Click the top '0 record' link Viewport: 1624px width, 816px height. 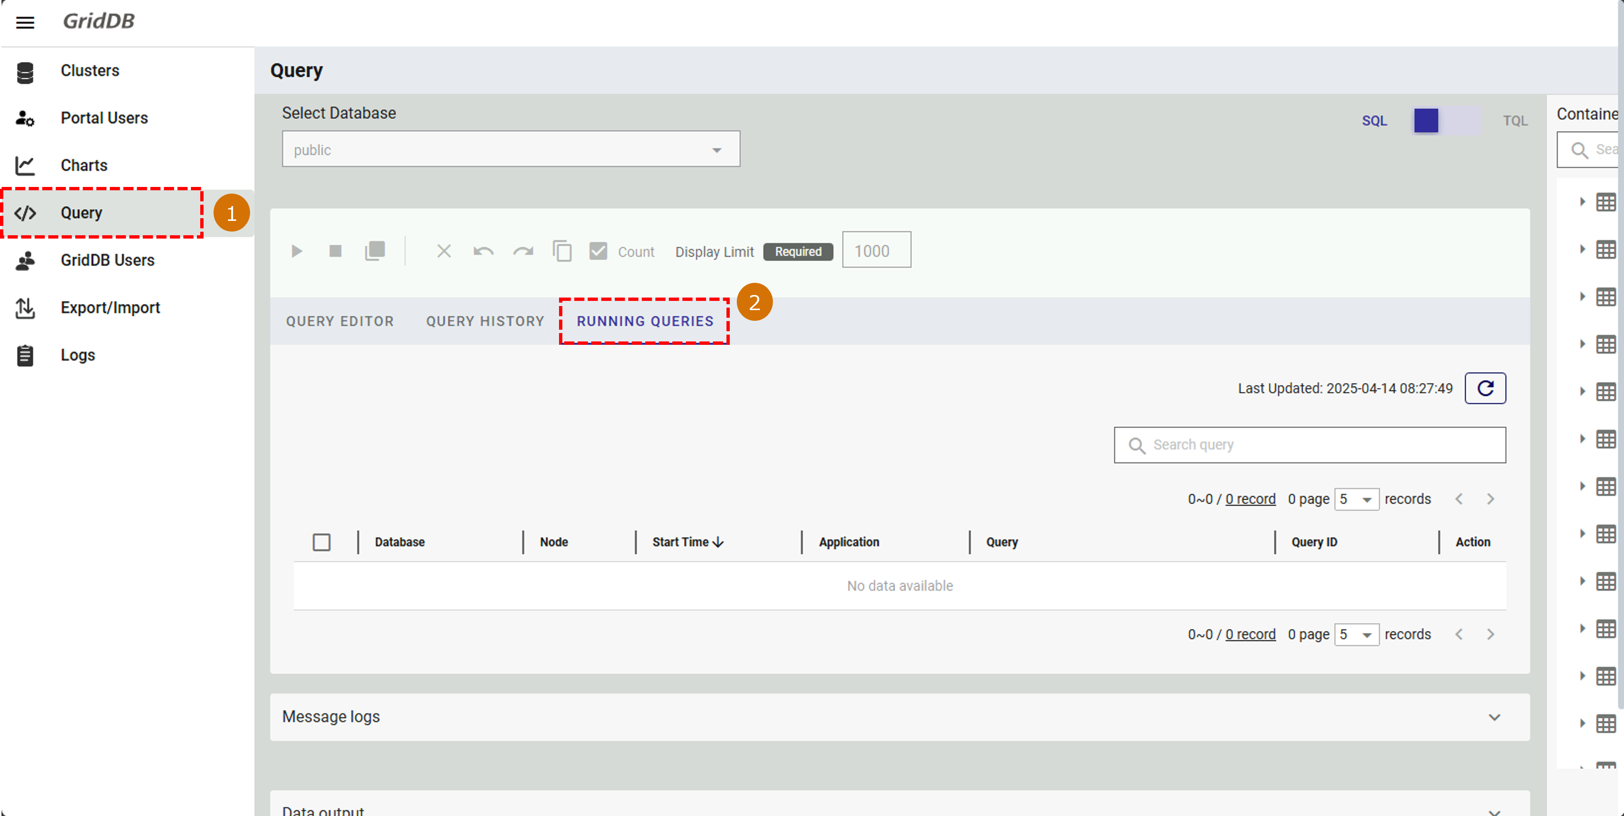click(1250, 499)
